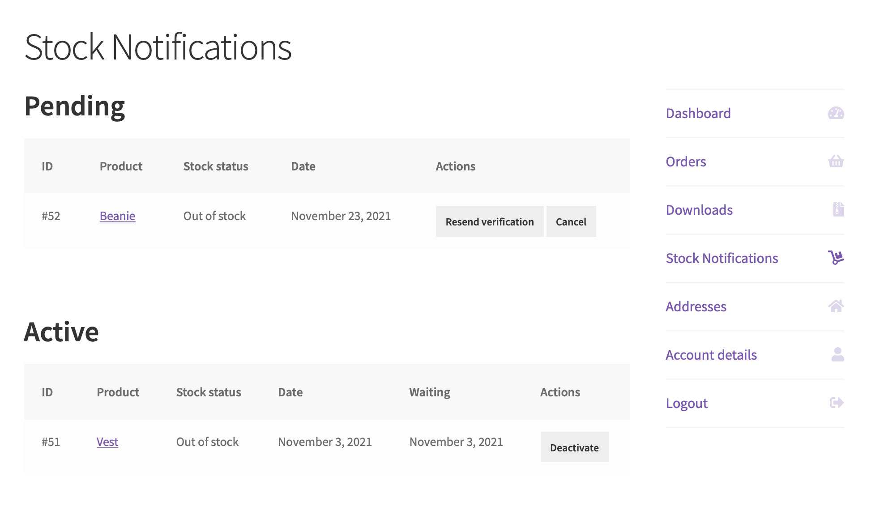Open the Beanie product link

pos(117,216)
